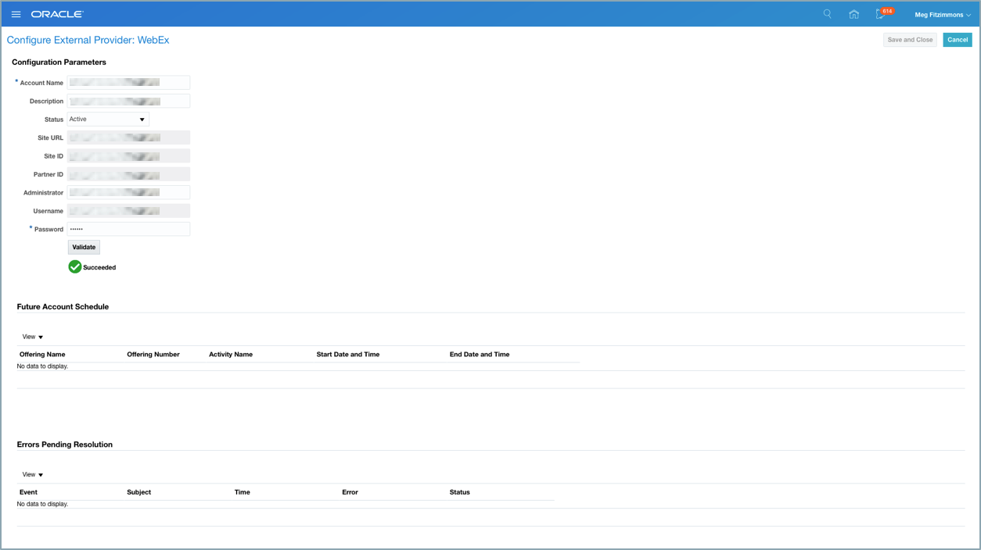The height and width of the screenshot is (550, 981).
Task: Click Status column header in errors table
Action: (x=460, y=492)
